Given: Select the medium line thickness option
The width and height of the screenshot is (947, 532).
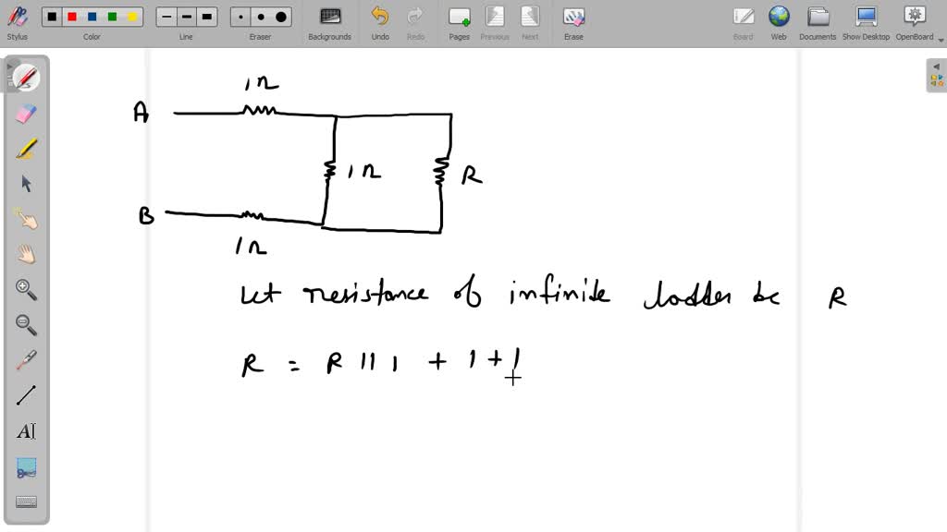Looking at the screenshot, I should (186, 16).
